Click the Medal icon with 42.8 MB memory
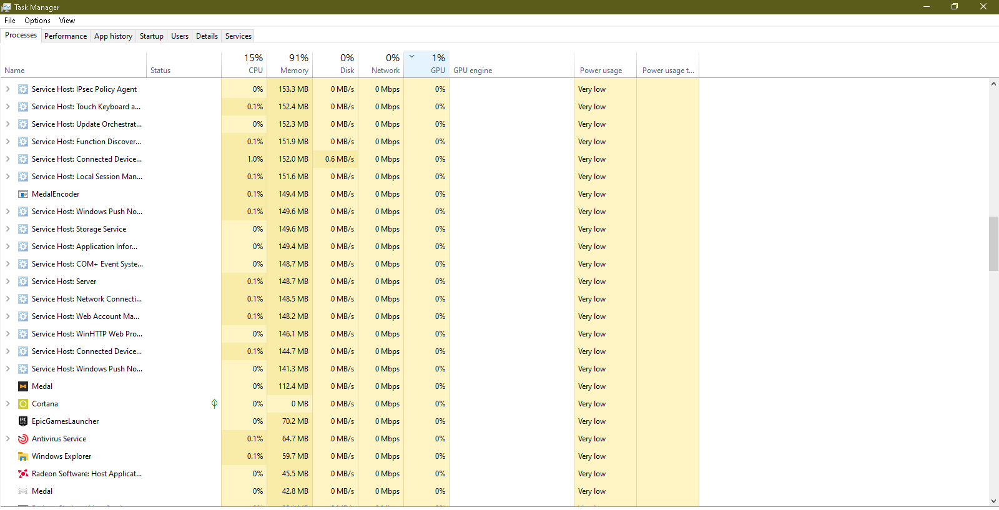Viewport: 999px width, 510px height. pos(23,491)
